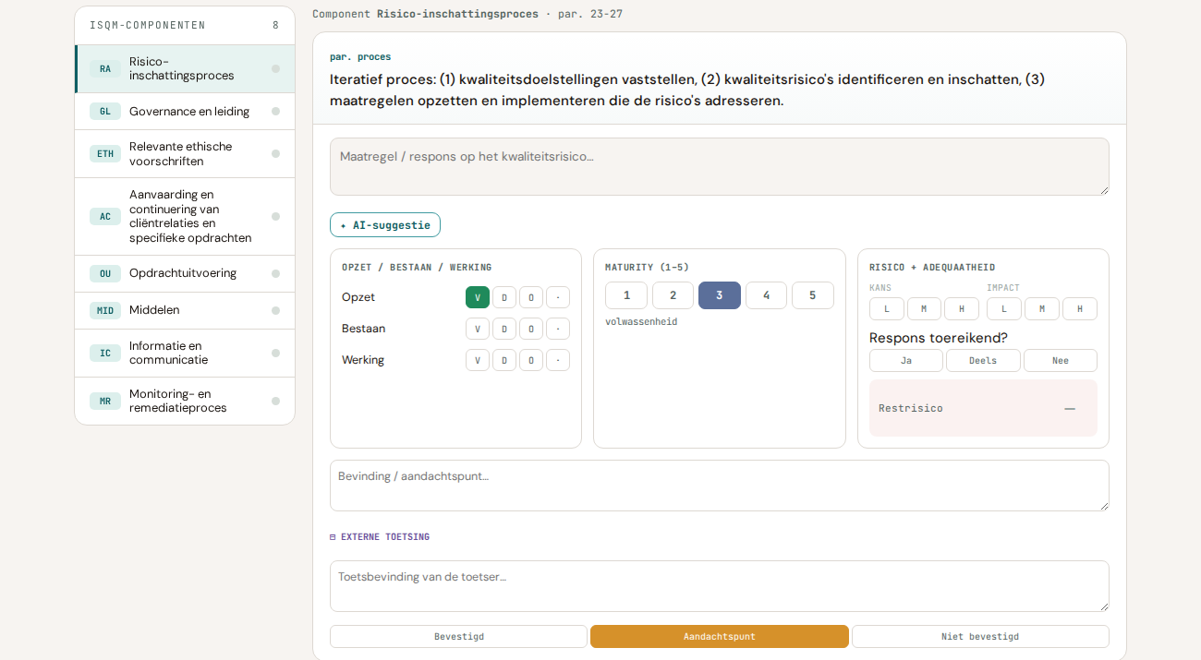Image resolution: width=1201 pixels, height=660 pixels.
Task: Rate Werking as D
Action: point(504,360)
